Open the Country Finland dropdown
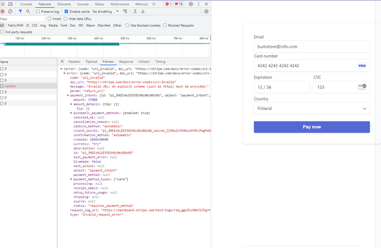Screen dimensions: 381x248 312,108
